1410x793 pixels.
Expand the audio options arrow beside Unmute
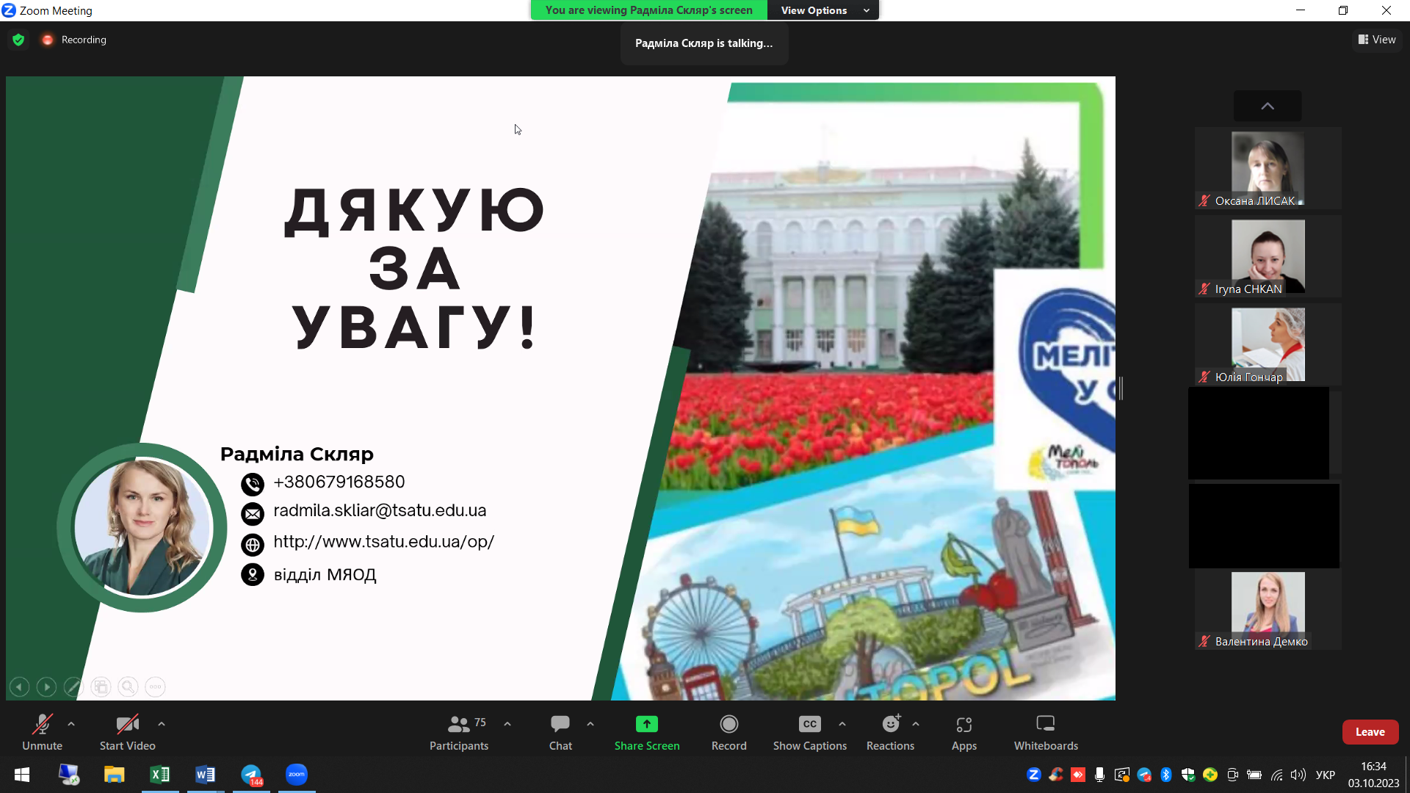(71, 724)
